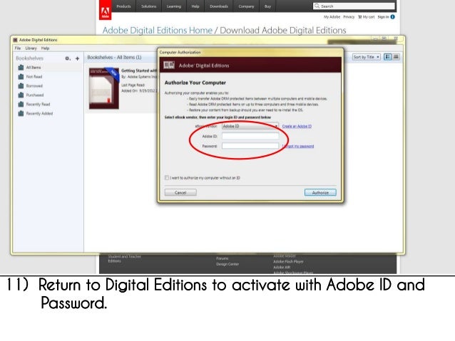This screenshot has width=455, height=341.
Task: Click the My cart icon on the website
Action: [x=360, y=17]
